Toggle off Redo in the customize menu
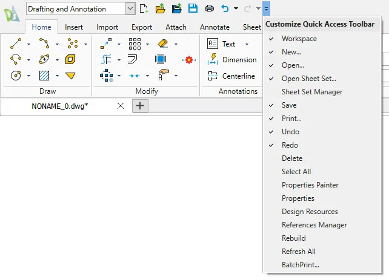 coord(290,145)
